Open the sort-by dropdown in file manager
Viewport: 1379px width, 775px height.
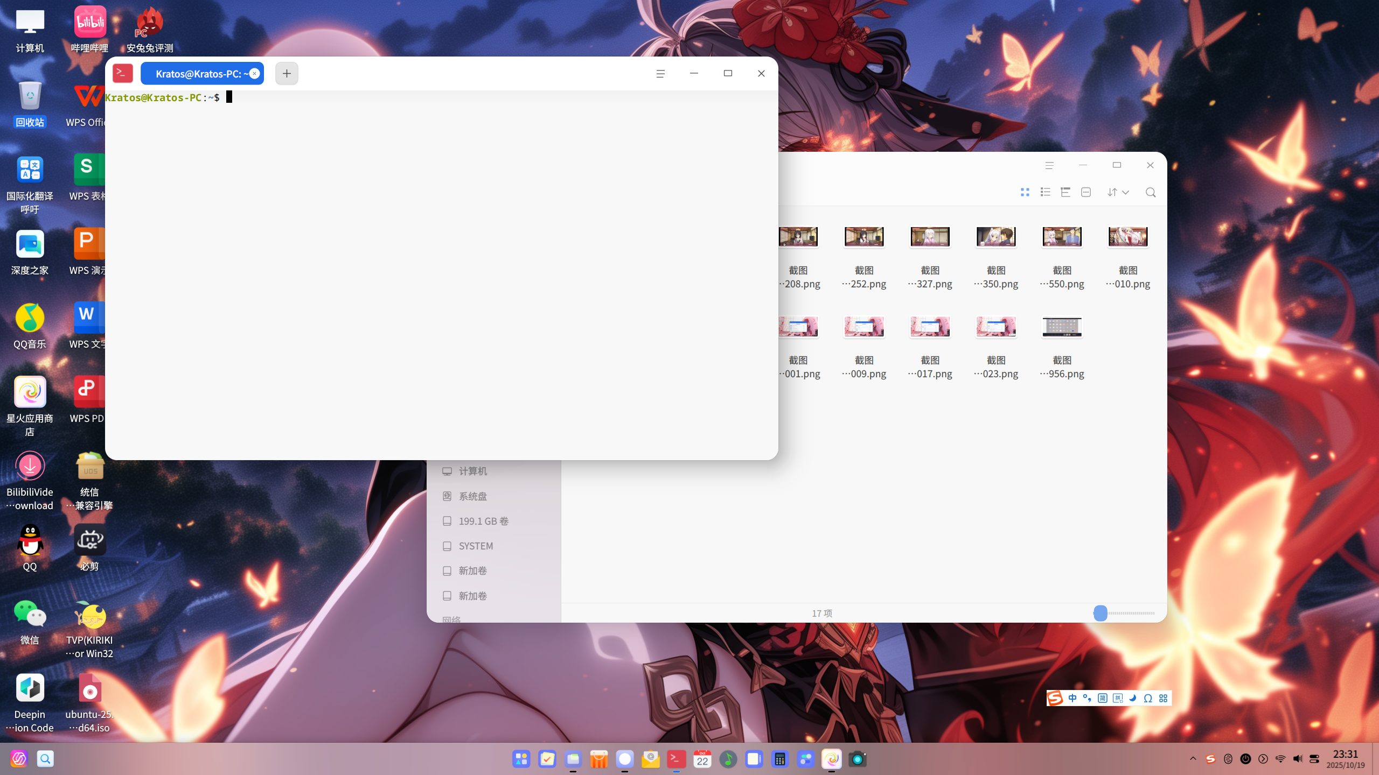(1118, 192)
